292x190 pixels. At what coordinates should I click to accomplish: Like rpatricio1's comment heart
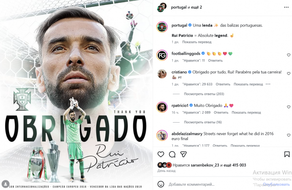click(x=288, y=107)
